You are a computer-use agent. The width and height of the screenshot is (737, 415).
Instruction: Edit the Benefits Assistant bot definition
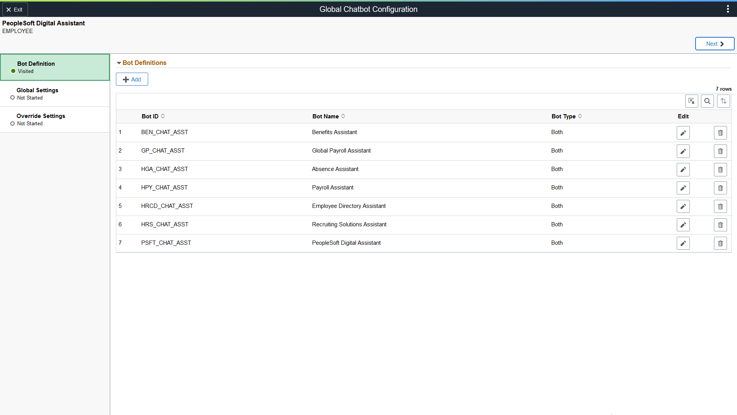pos(683,133)
